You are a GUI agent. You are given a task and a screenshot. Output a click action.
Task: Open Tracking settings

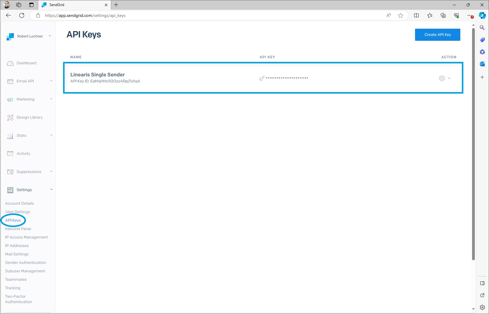point(13,288)
